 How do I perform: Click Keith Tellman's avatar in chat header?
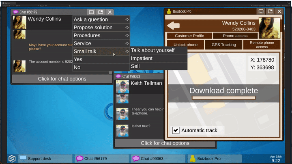point(122,86)
